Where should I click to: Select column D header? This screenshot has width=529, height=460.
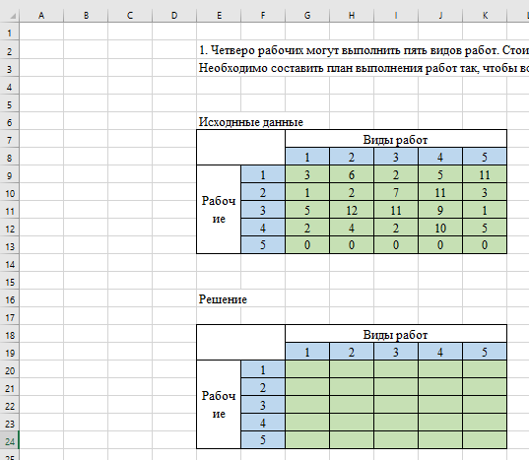[x=174, y=15]
